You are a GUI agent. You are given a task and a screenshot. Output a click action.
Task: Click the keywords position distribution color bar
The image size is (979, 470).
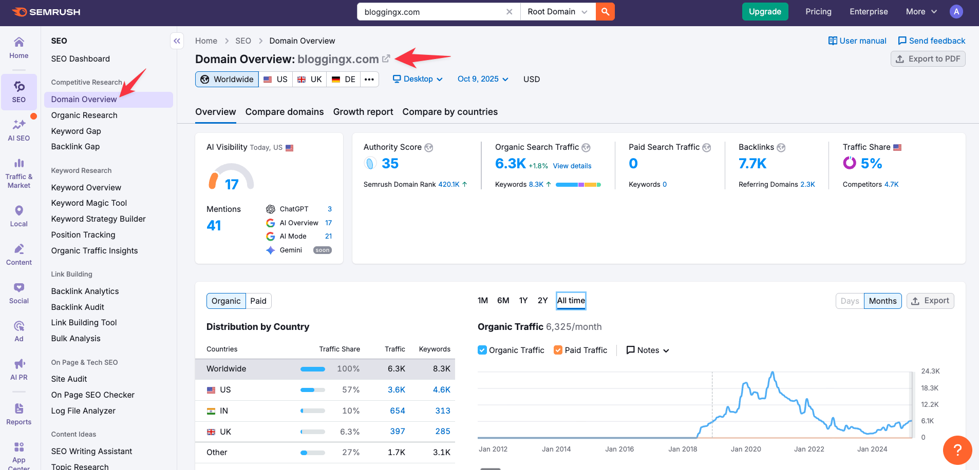pos(578,185)
